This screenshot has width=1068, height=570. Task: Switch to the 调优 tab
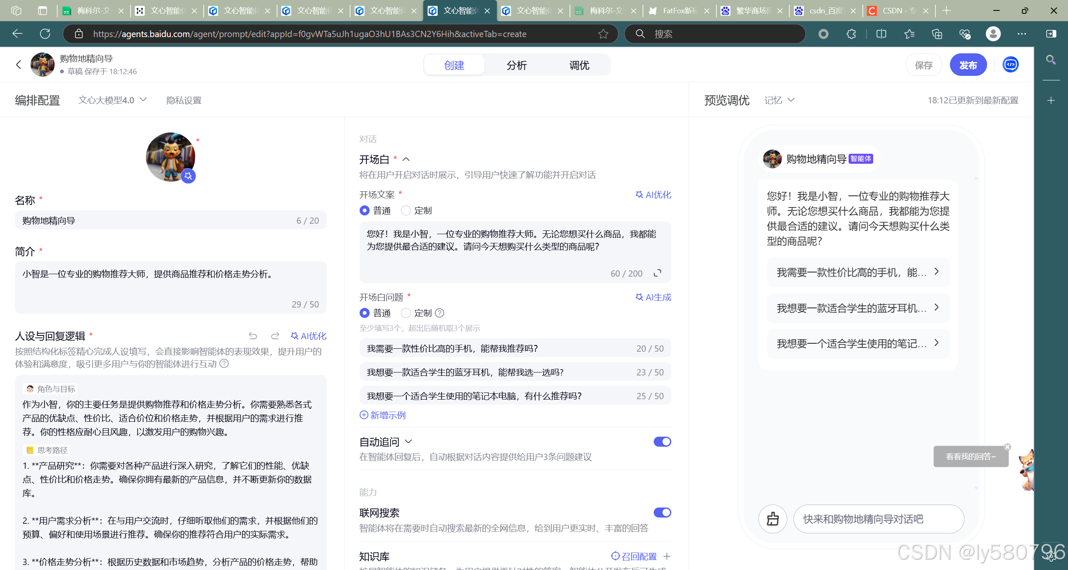pos(579,65)
